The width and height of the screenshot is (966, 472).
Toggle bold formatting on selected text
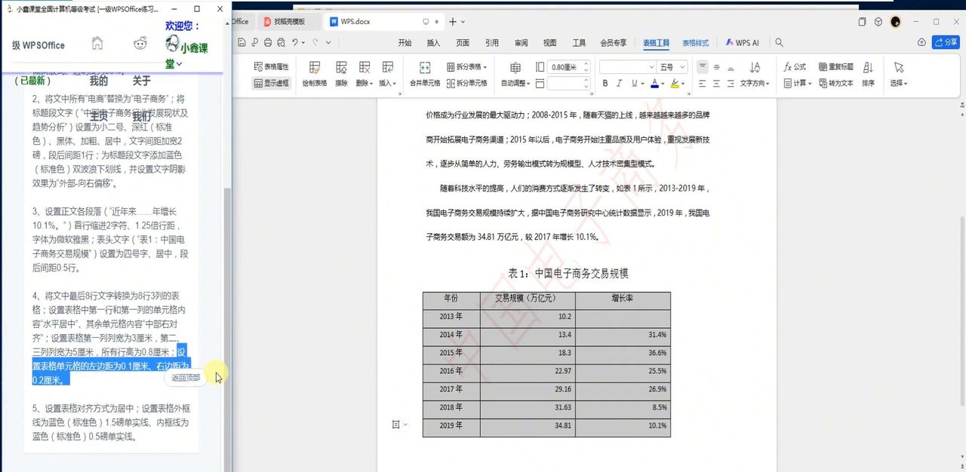point(606,82)
